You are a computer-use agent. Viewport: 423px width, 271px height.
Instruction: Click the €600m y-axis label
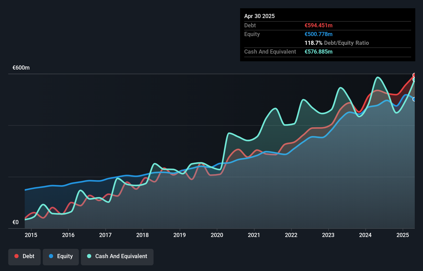coord(21,68)
